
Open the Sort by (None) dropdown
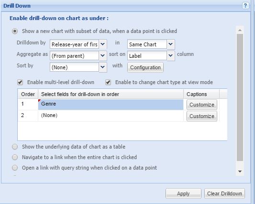(x=103, y=67)
